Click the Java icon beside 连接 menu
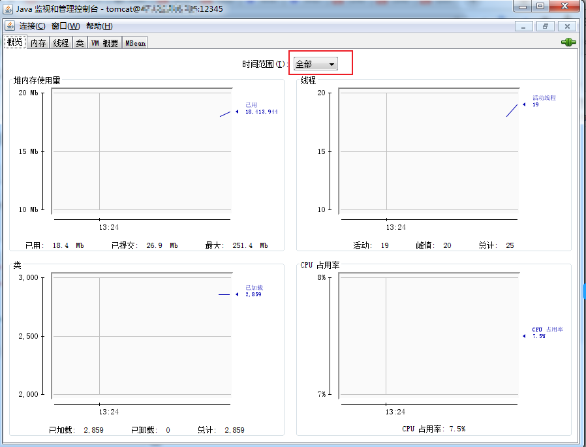This screenshot has height=447, width=586. (x=10, y=26)
